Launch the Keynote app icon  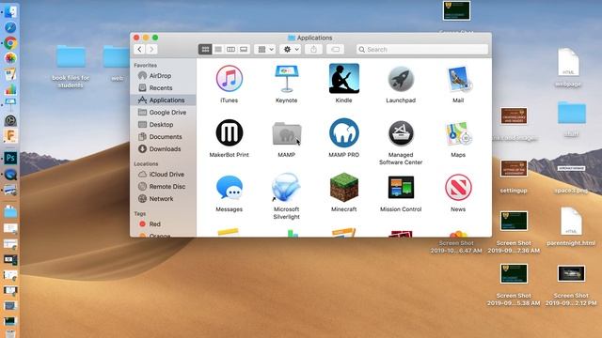pos(286,79)
